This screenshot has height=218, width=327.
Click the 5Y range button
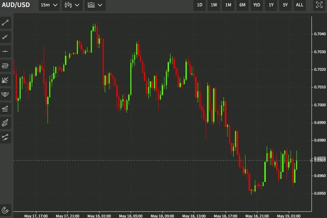coord(285,5)
